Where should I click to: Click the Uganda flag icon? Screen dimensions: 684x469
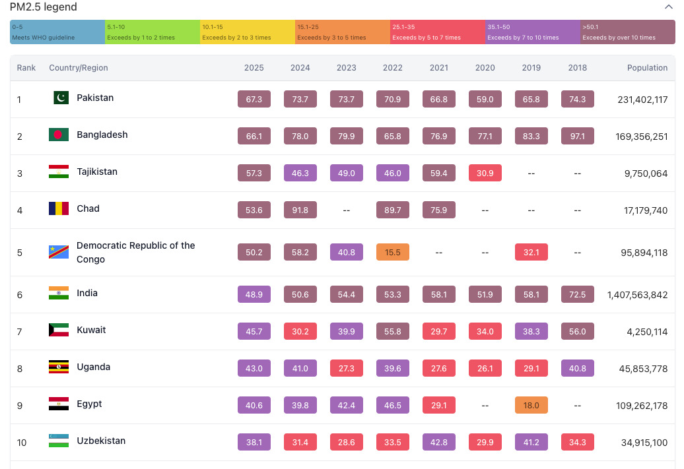click(59, 367)
